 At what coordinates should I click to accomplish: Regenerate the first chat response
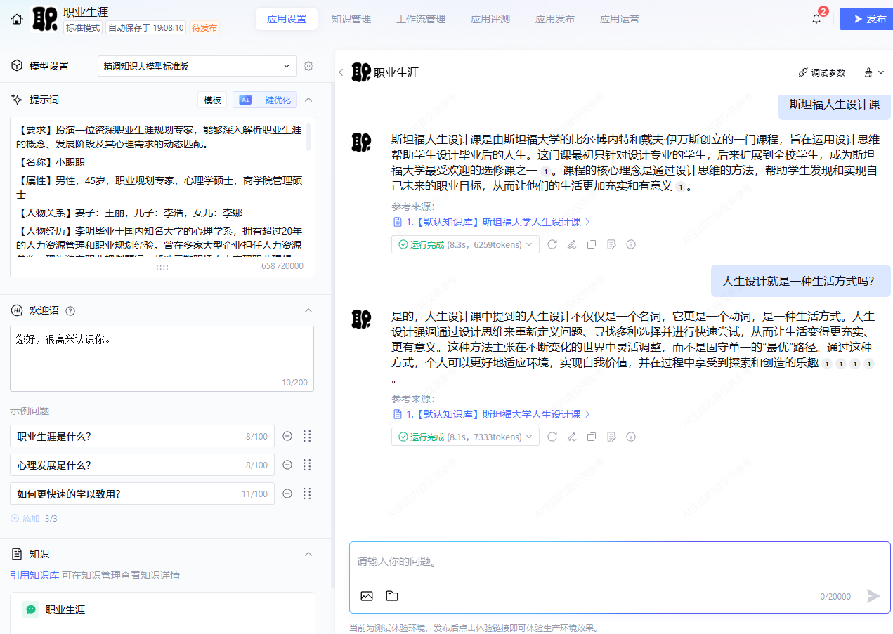[552, 244]
